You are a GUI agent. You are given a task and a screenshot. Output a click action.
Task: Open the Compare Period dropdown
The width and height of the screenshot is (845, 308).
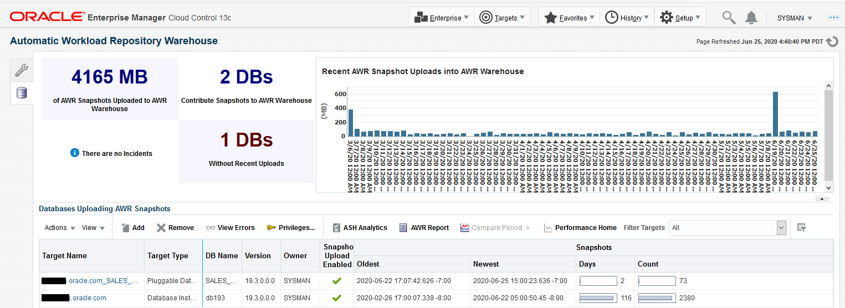495,228
